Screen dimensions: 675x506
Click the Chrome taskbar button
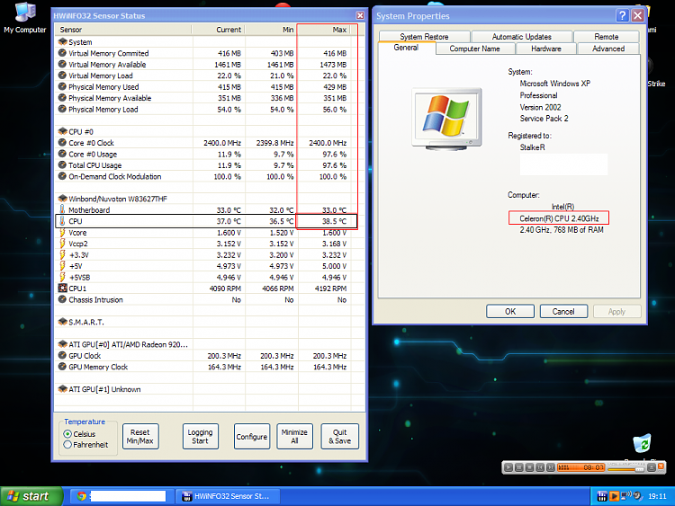pos(121,496)
